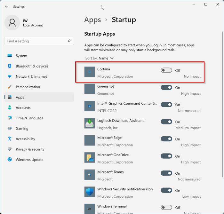Open System settings category

pyautogui.click(x=39, y=56)
